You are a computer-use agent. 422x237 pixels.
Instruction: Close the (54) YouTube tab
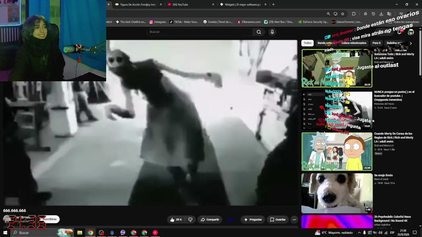pos(213,5)
